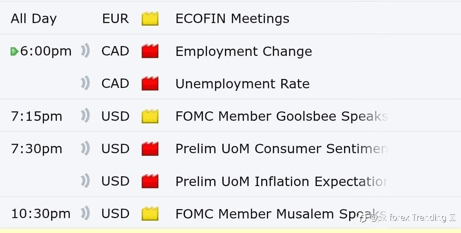Image resolution: width=461 pixels, height=233 pixels.
Task: Open FOMC Member Goolsbee Speaks details
Action: point(281,116)
